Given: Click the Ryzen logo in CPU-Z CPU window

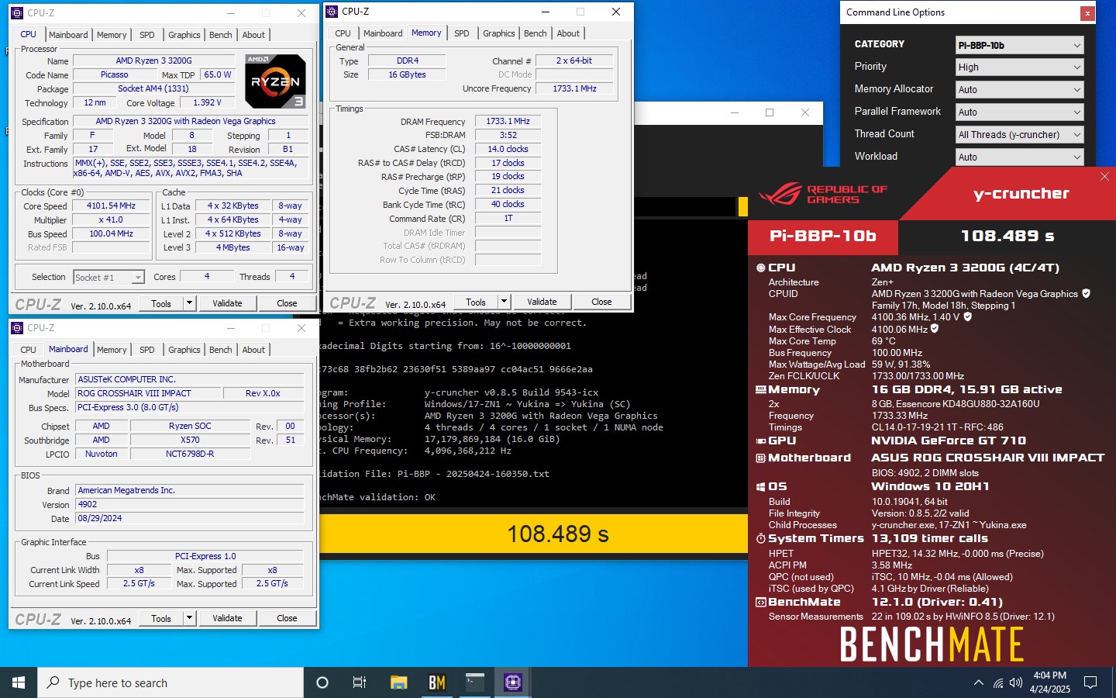Looking at the screenshot, I should pyautogui.click(x=275, y=81).
